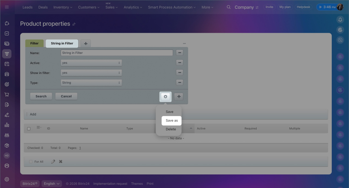The height and width of the screenshot is (188, 349).
Task: Select Delete from the filter menu
Action: tap(171, 129)
